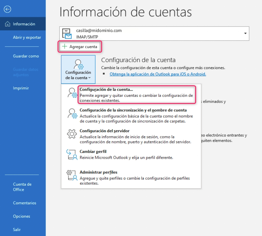Click the green plus icon on Agregar cuenta

coord(65,47)
